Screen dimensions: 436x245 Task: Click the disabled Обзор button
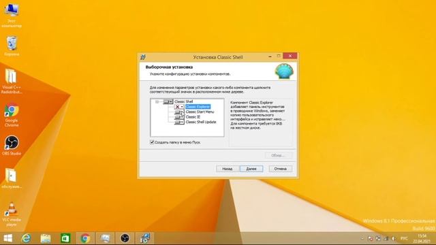click(x=278, y=155)
